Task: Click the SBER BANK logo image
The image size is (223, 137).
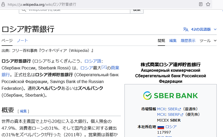Action: [x=170, y=96]
